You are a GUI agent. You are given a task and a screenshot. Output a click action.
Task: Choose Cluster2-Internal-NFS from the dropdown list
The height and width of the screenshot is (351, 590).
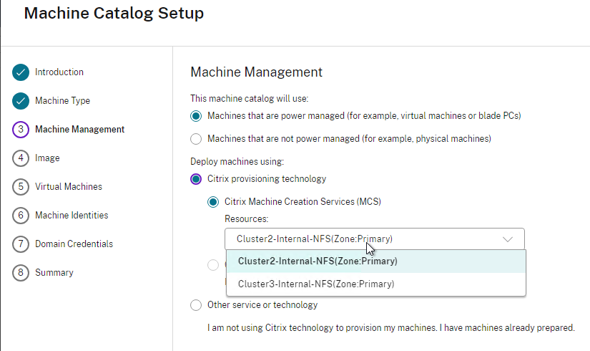coord(318,261)
